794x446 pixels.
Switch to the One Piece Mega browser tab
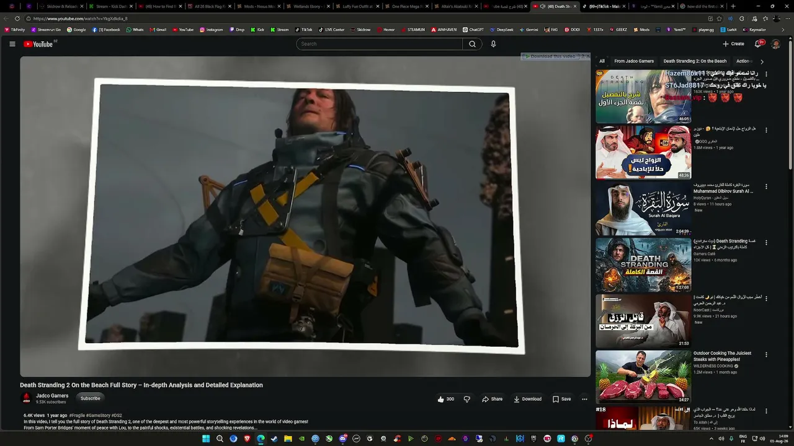tap(406, 6)
